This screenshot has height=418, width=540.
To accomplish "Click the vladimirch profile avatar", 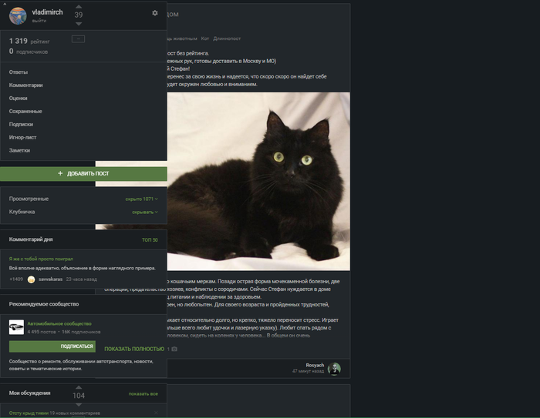I will pyautogui.click(x=18, y=15).
